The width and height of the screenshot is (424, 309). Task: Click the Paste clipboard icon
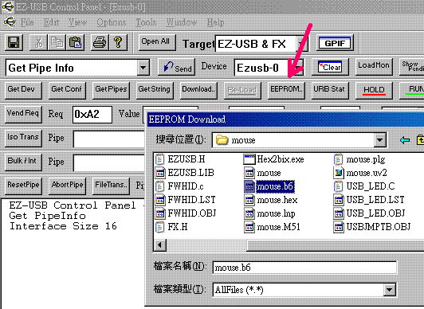click(x=76, y=42)
